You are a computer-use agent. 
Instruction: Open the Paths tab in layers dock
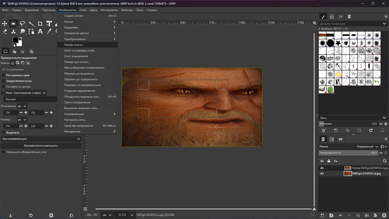click(x=340, y=139)
